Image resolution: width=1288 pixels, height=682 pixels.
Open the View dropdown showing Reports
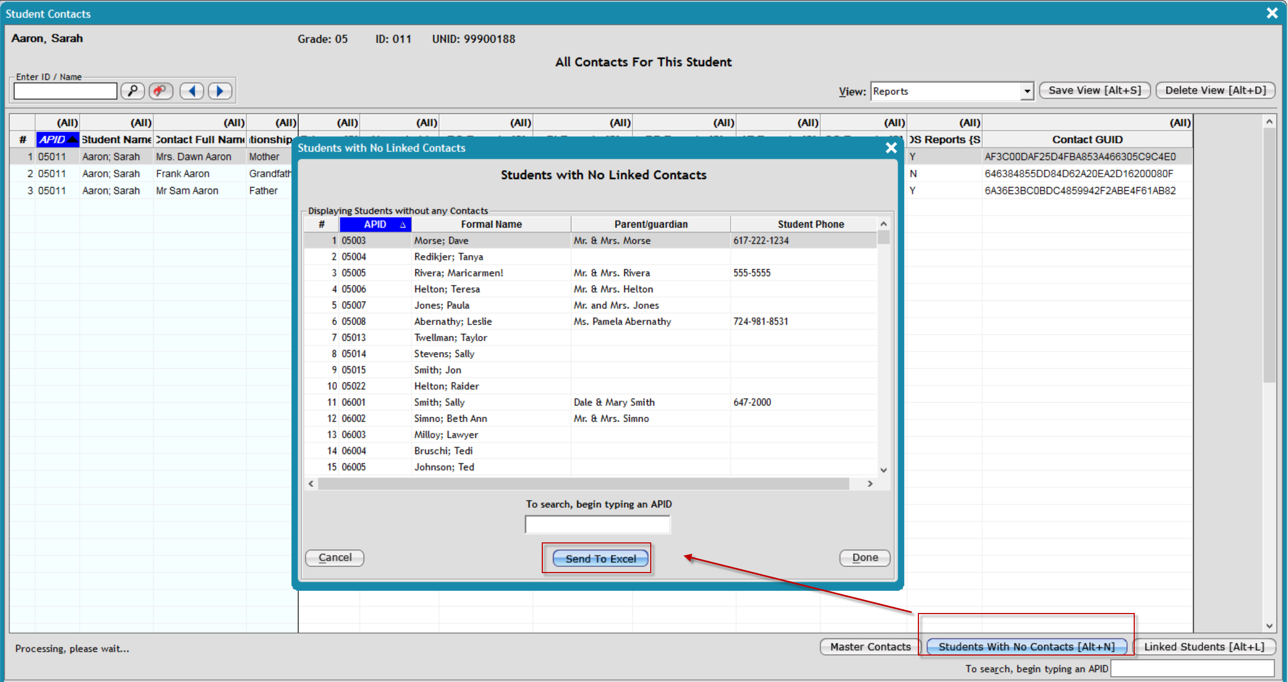coord(1027,91)
